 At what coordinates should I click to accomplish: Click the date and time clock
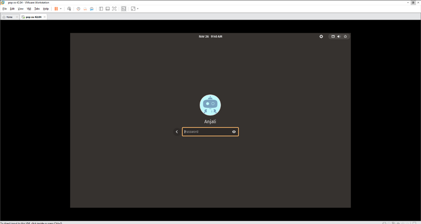210,37
